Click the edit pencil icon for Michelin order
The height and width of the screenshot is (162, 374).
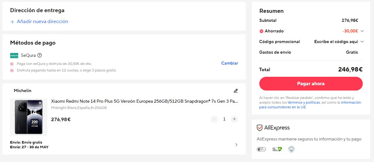[x=236, y=91]
